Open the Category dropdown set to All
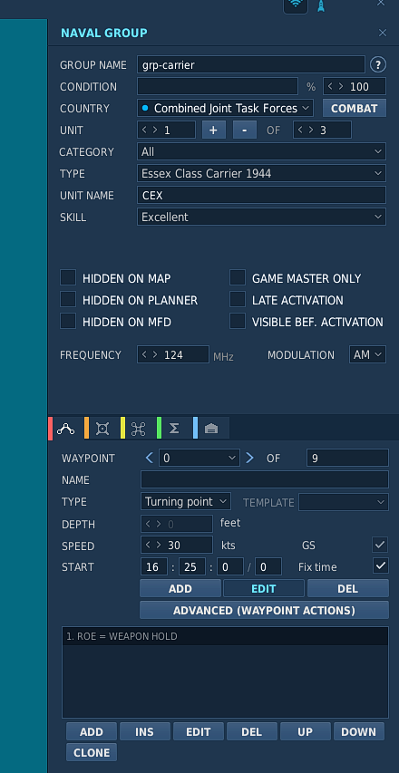The image size is (399, 773). tap(261, 151)
